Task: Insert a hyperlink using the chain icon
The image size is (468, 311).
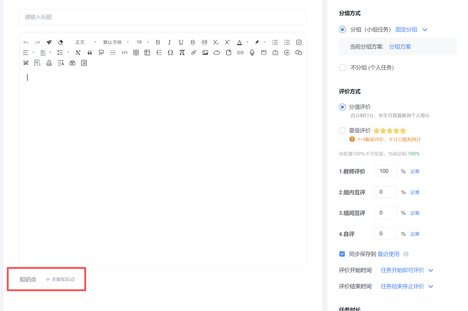Action: click(240, 53)
